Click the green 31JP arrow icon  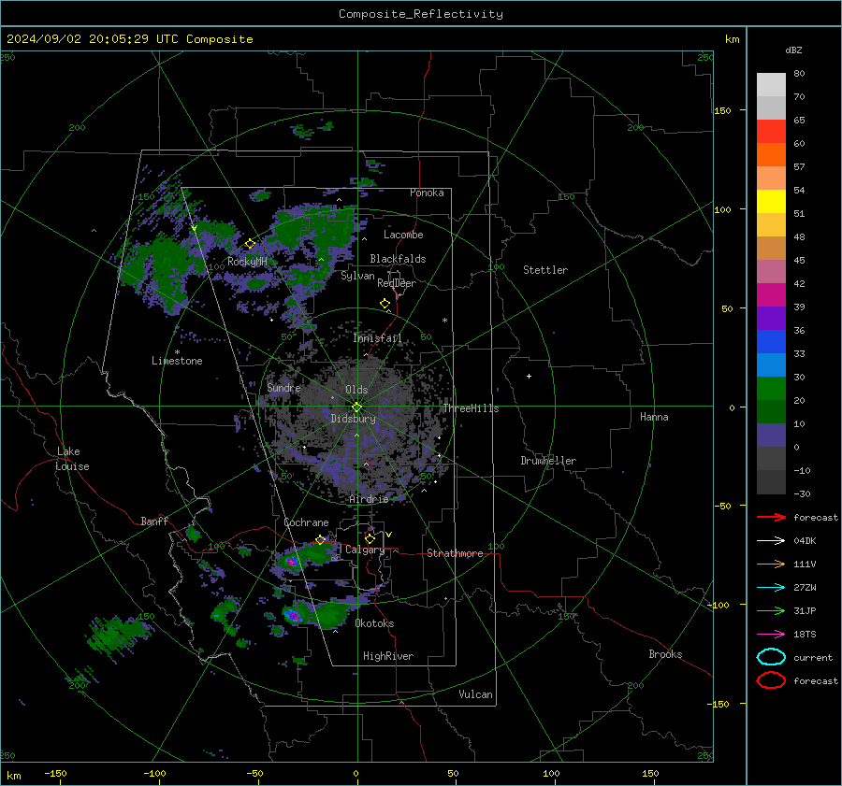tap(771, 610)
